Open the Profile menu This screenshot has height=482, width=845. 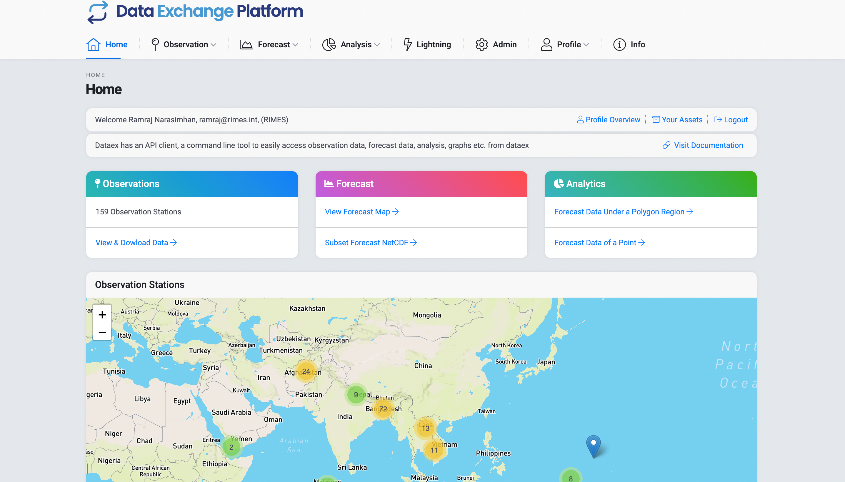click(x=565, y=44)
